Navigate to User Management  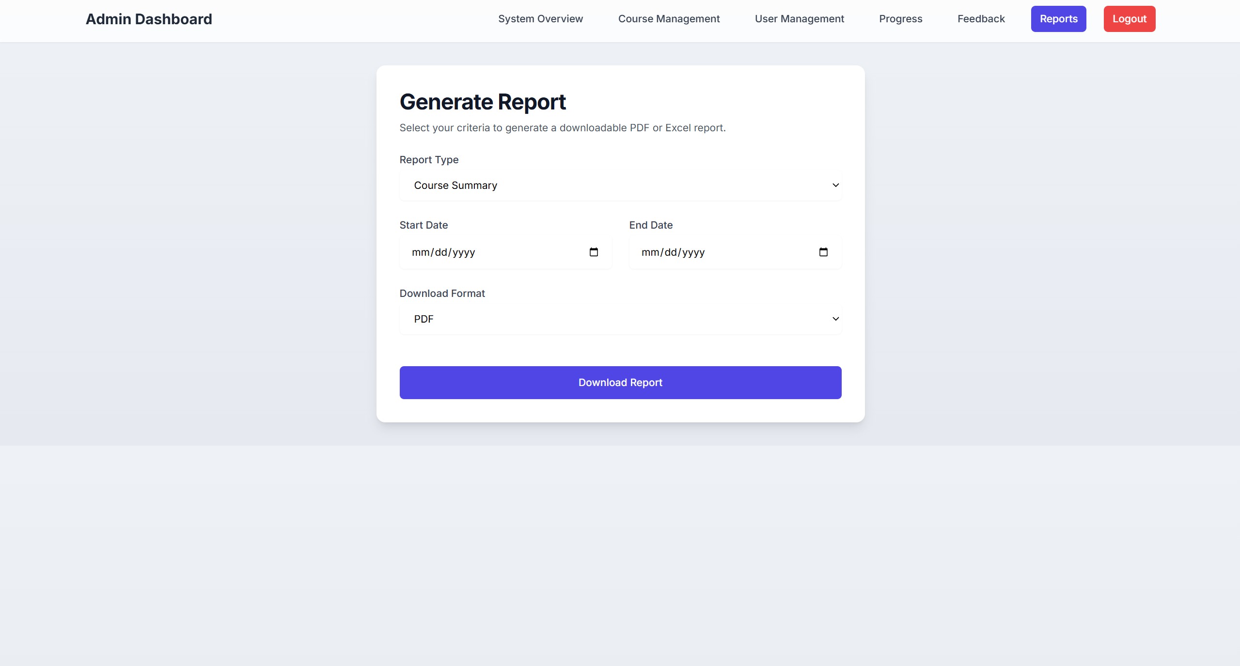pos(799,19)
